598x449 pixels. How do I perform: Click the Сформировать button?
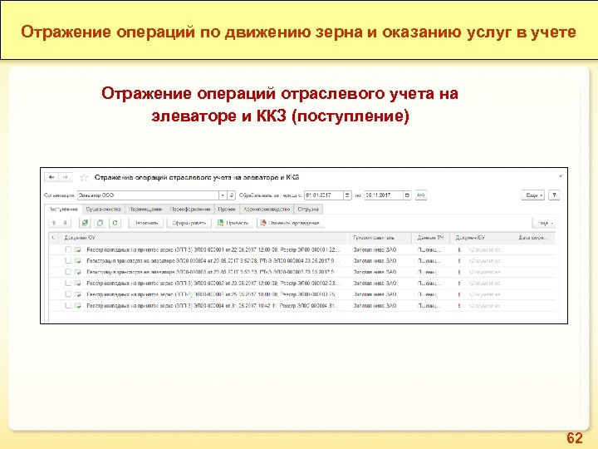coord(189,223)
